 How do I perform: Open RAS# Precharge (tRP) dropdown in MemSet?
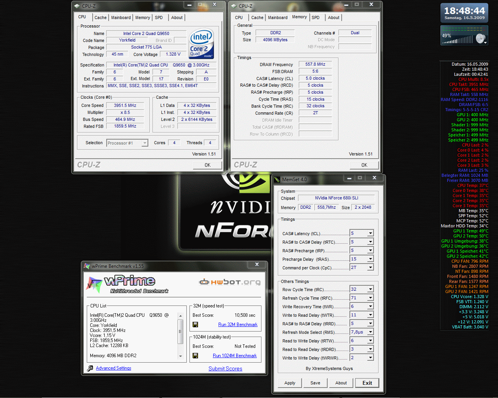(370, 250)
